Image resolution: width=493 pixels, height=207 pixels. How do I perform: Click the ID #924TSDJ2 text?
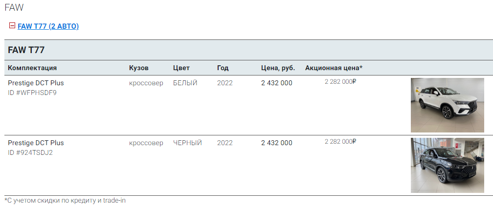tap(30, 153)
